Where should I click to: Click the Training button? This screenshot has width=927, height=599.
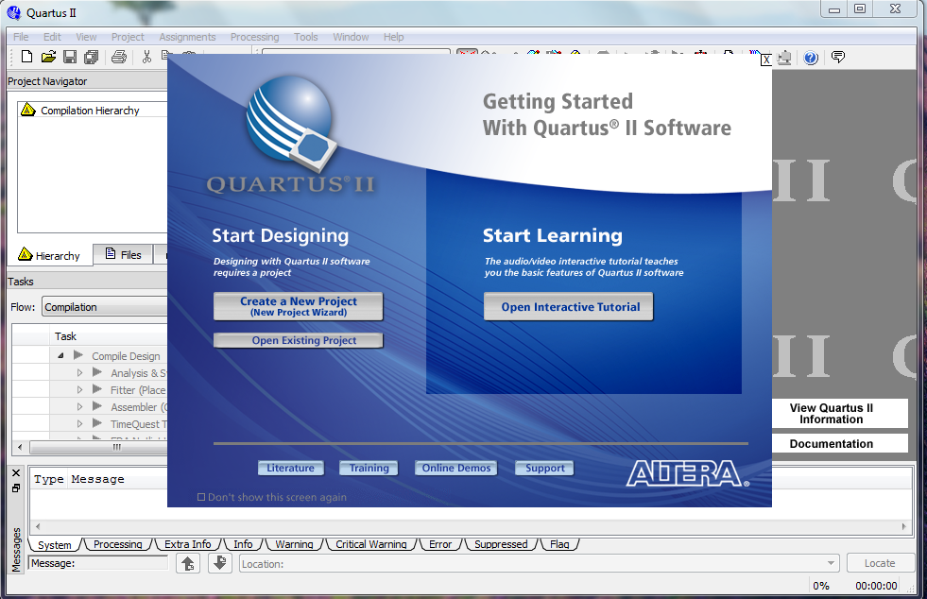tap(369, 468)
